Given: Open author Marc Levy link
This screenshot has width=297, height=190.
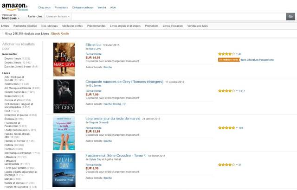Looking at the screenshot, I should click(x=95, y=49).
